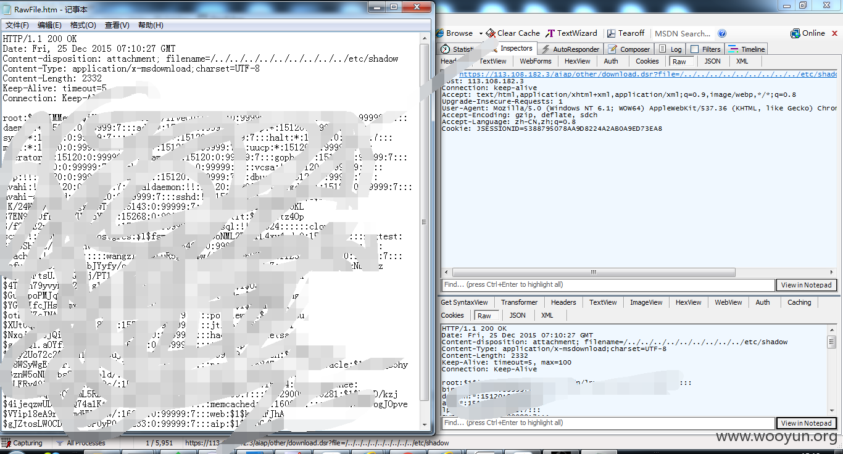Open response JSON tab below Headers
Screen dimensions: 843x454
coord(517,315)
